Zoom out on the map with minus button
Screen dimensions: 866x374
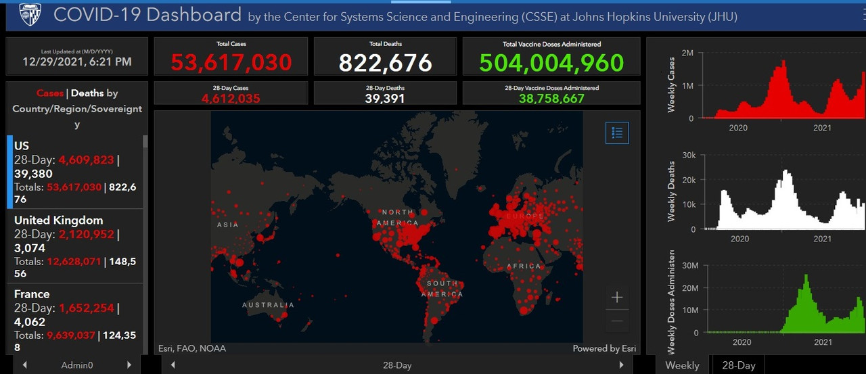coord(617,321)
